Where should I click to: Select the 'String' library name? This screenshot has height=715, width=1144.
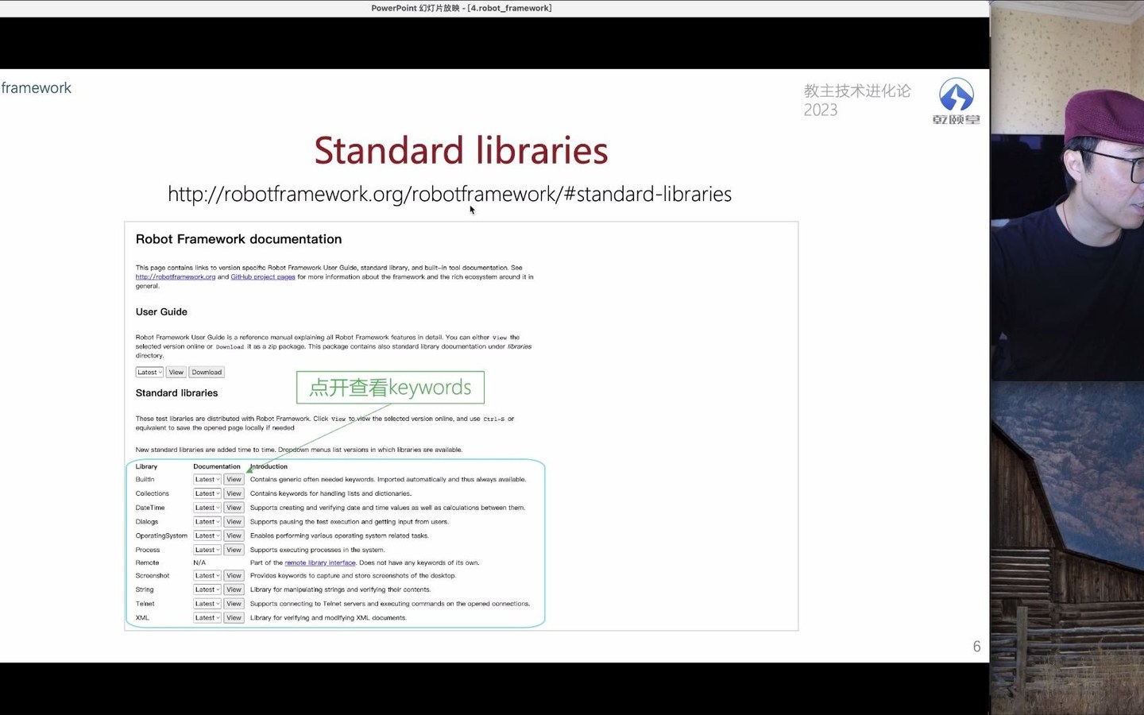coord(145,589)
